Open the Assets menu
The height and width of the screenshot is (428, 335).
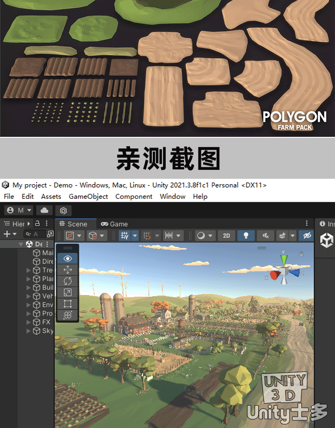pos(51,197)
